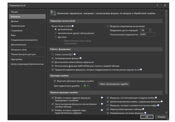Open Панель быстрого доступа category
This screenshot has width=175, height=122.
pos(27,54)
